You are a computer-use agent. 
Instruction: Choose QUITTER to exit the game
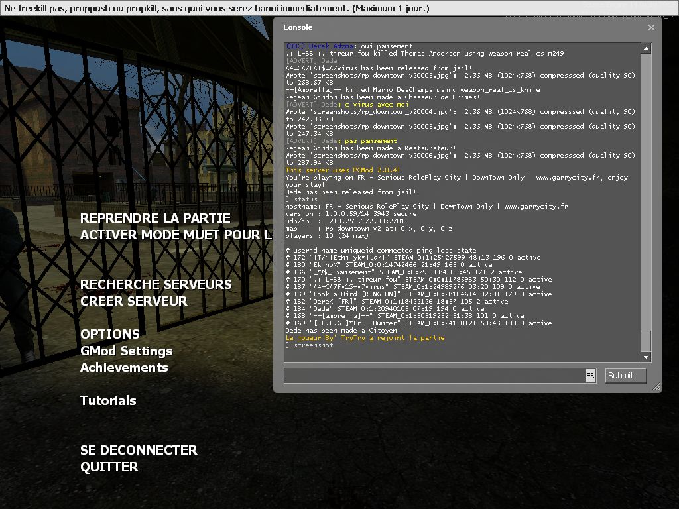pyautogui.click(x=109, y=467)
